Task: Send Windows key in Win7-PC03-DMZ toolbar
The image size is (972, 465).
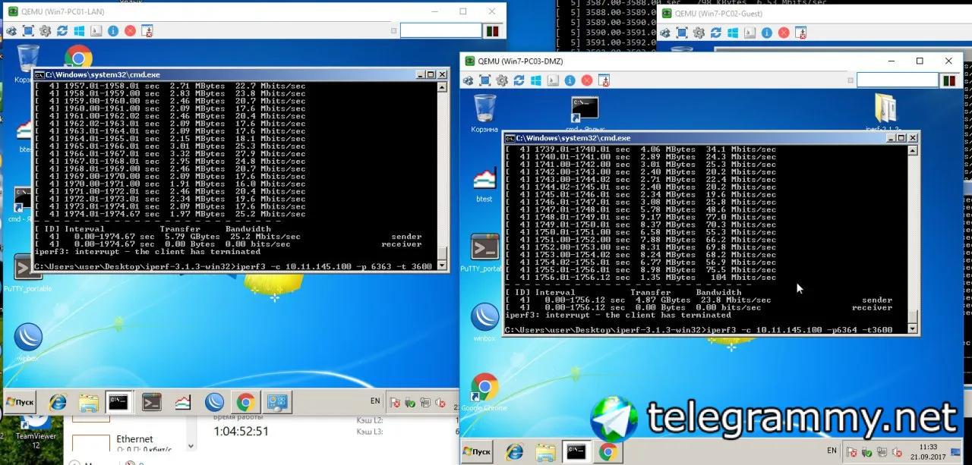Action: 536,80
